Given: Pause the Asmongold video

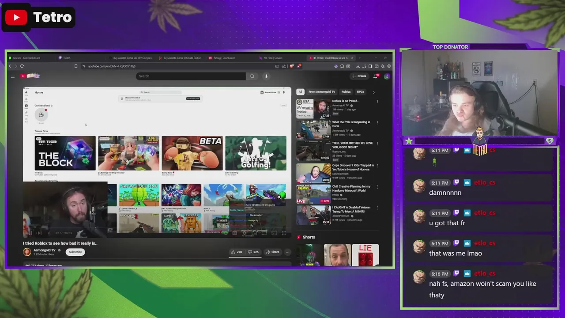Looking at the screenshot, I should (30, 233).
